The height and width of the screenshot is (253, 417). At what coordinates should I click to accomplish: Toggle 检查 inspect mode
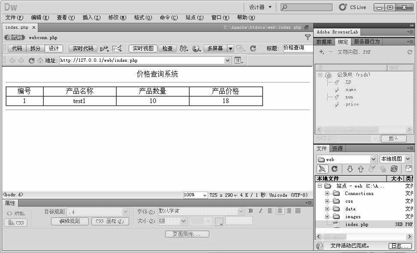(x=168, y=49)
